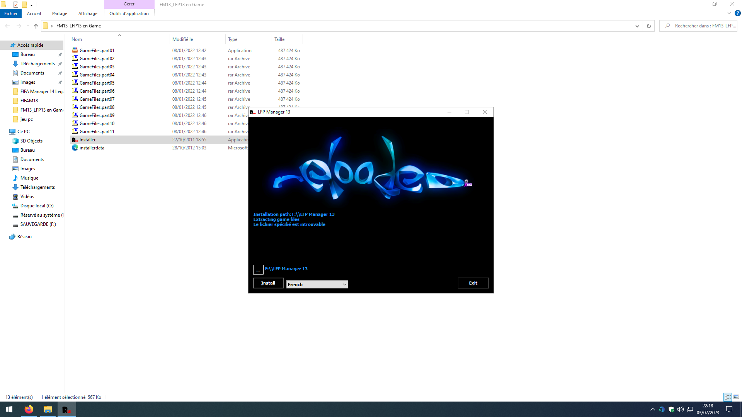Show hidden system tray icons
The height and width of the screenshot is (417, 742).
pos(653,409)
